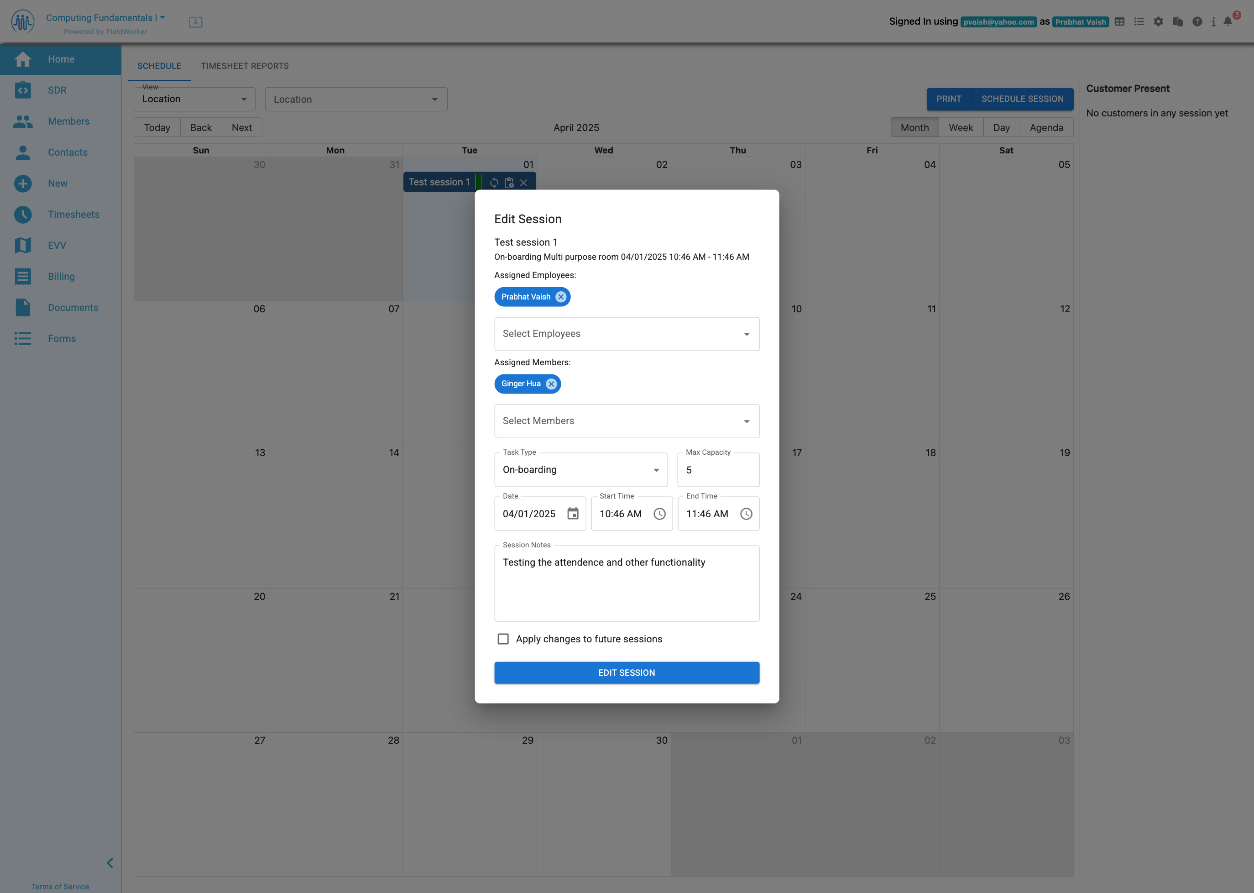The height and width of the screenshot is (893, 1254).
Task: Switch calendar to Week view
Action: pyautogui.click(x=960, y=127)
